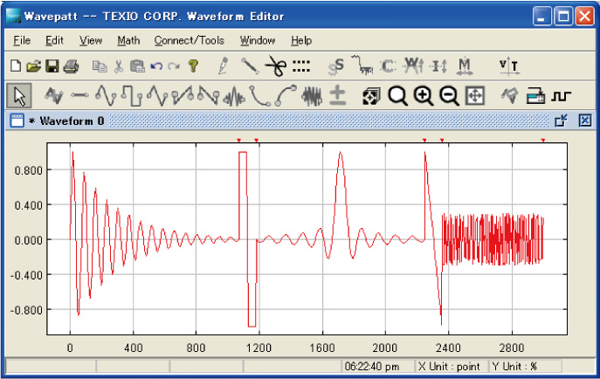Insert a sine wave segment
Image resolution: width=600 pixels, height=379 pixels.
point(105,95)
